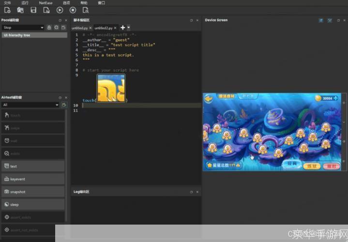Open the NetEase menu
Viewport: 348px width, 242px height.
coord(45,3)
